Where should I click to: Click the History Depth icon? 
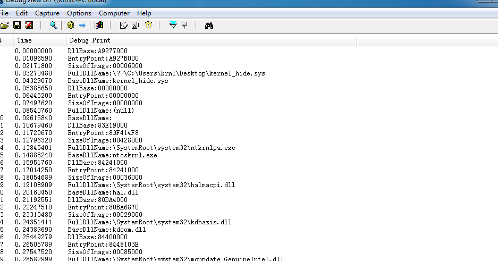pyautogui.click(x=184, y=26)
